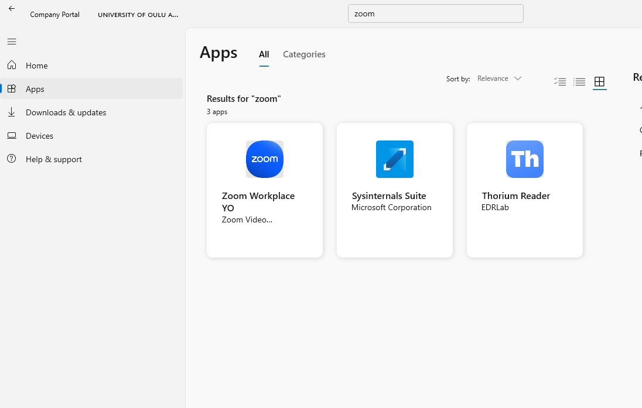Click the Home house icon
The height and width of the screenshot is (408, 642).
pyautogui.click(x=12, y=65)
